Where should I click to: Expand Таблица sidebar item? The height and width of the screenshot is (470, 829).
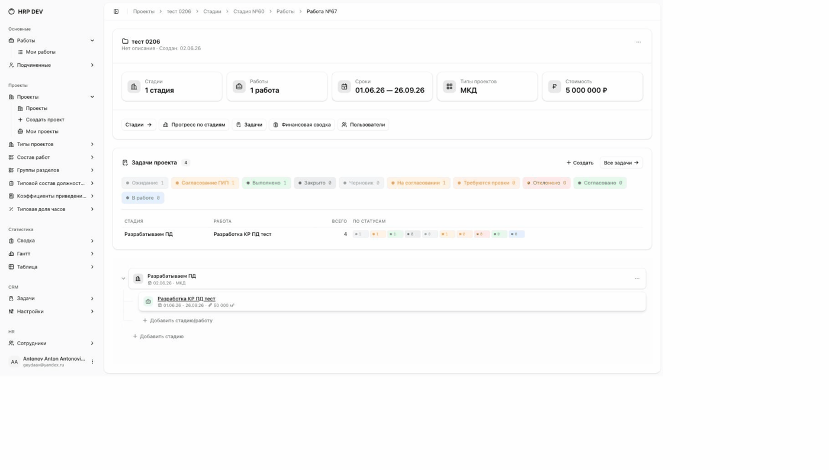tap(92, 267)
